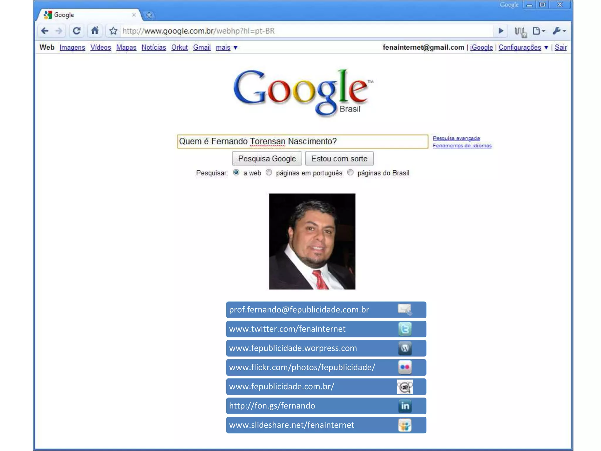Click the browser back arrow
The width and height of the screenshot is (601, 451).
[45, 31]
